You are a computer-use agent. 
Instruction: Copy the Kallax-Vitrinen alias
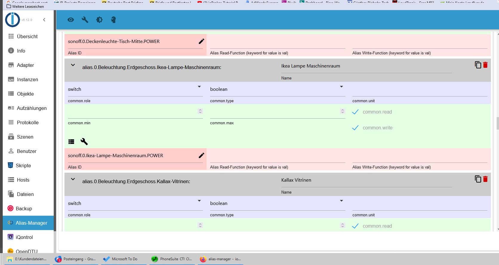point(478,179)
